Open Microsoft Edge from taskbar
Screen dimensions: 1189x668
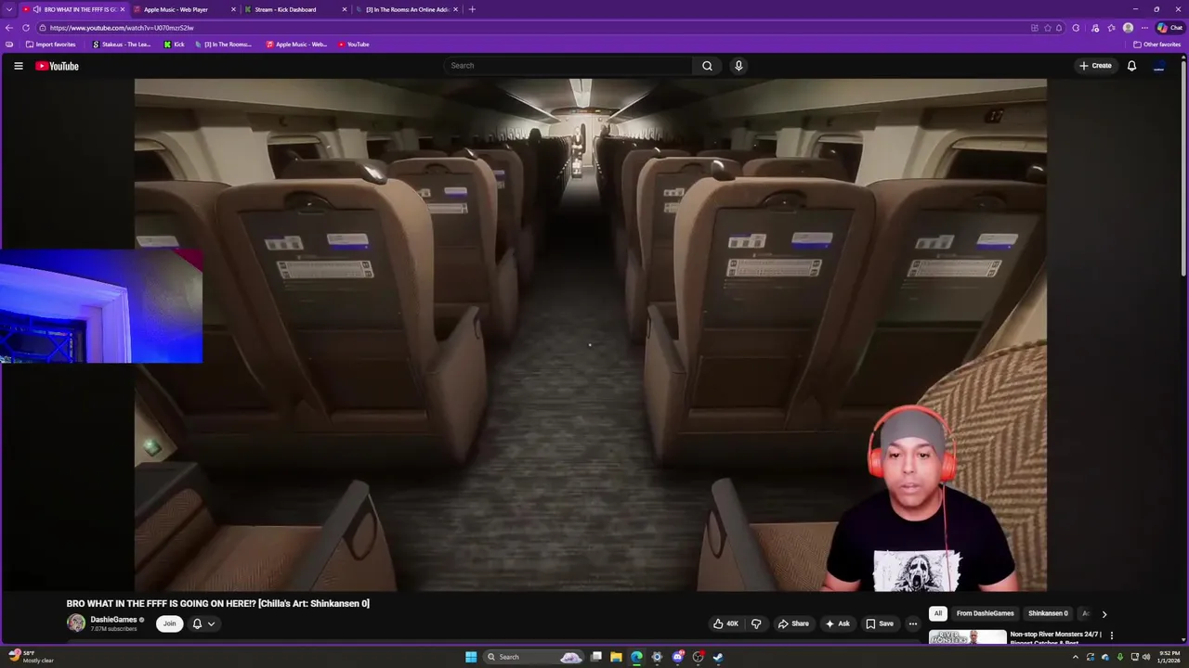tap(636, 657)
